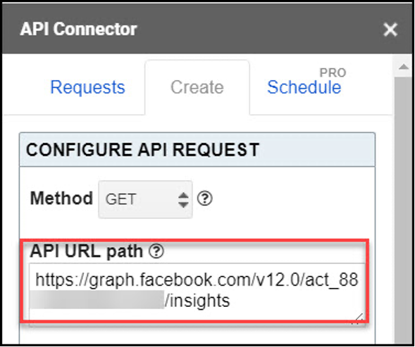Click the Method label

coord(62,198)
